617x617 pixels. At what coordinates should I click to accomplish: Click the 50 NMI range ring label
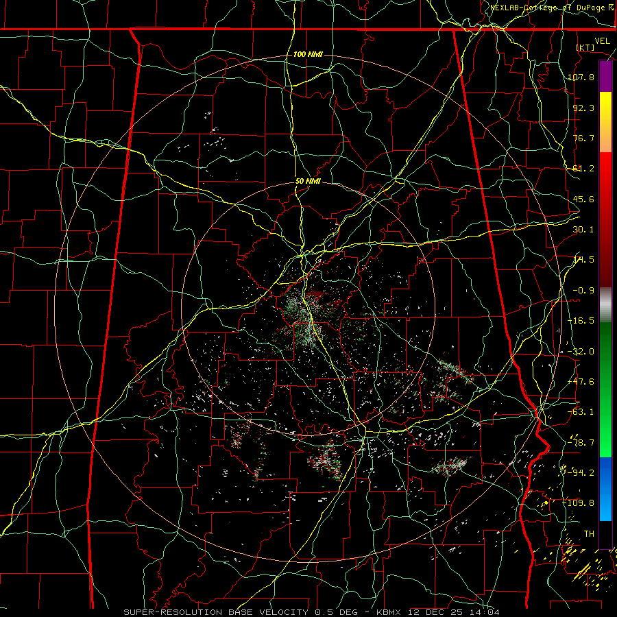(308, 182)
